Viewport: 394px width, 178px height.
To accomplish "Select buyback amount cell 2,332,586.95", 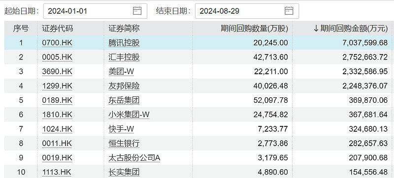I will [x=365, y=72].
